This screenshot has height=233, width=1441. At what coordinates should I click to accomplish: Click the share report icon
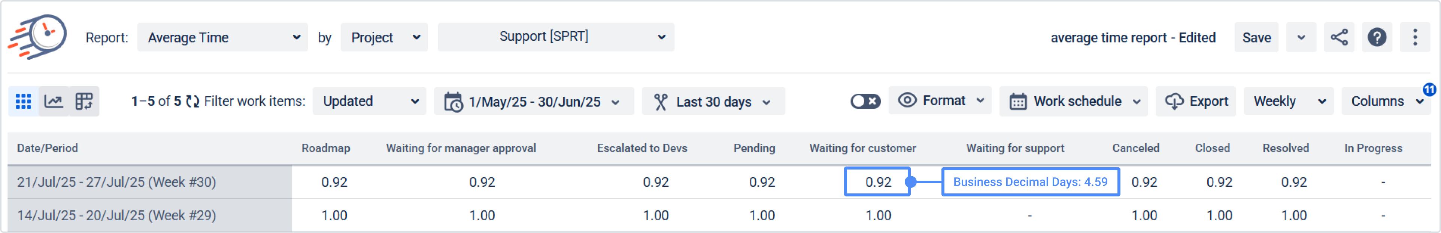(x=1339, y=37)
